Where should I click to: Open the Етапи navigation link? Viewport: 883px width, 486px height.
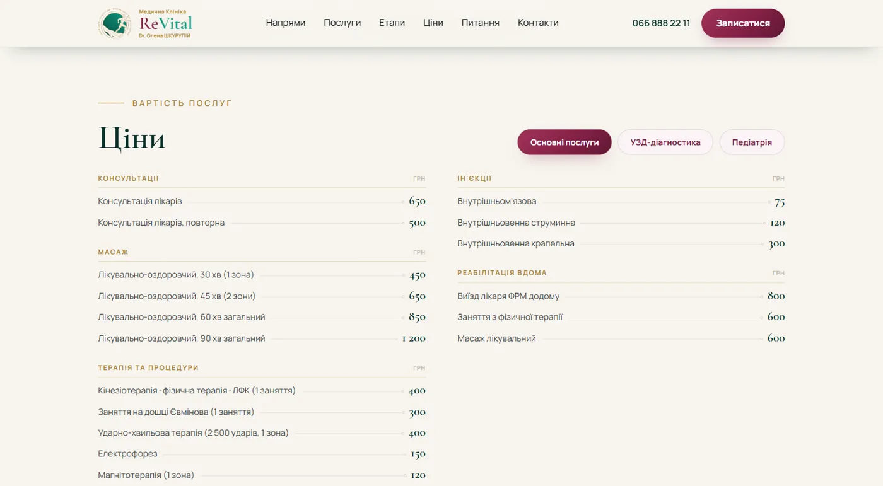(x=392, y=23)
